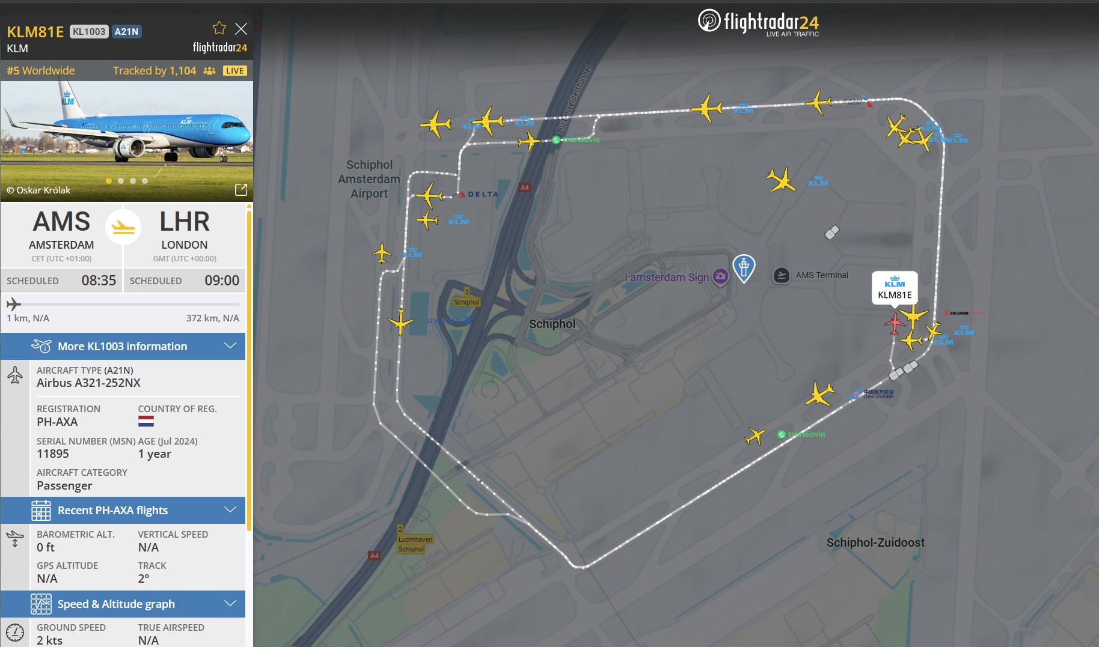This screenshot has height=647, width=1099.
Task: Click the KL1003 flight number badge
Action: click(x=89, y=31)
